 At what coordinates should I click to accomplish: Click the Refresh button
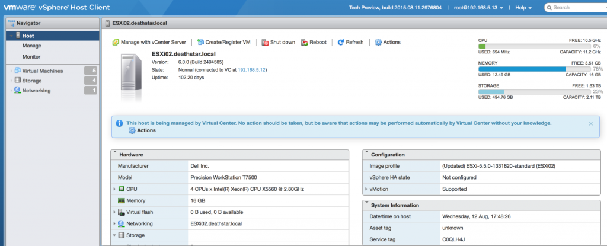pyautogui.click(x=351, y=42)
